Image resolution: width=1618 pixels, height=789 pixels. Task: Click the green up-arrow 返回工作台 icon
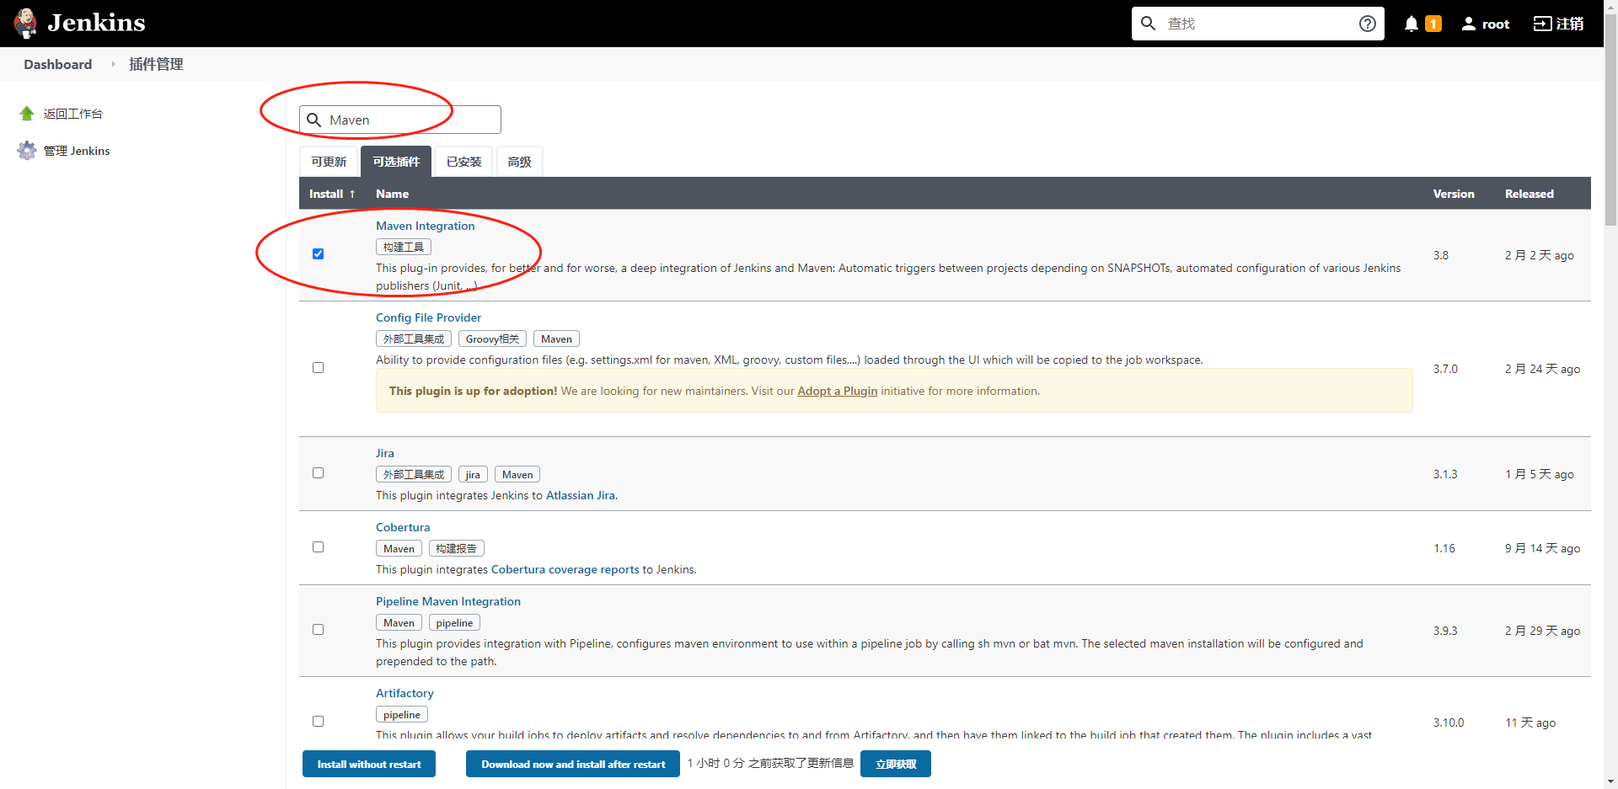pos(27,114)
